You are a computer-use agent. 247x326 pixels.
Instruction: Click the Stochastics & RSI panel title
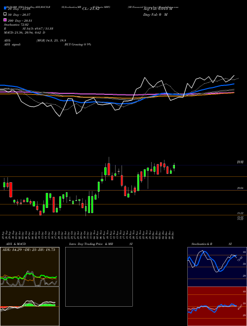pyautogui.click(x=211, y=244)
